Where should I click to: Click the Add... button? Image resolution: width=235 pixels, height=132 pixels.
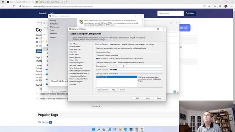[114, 90]
